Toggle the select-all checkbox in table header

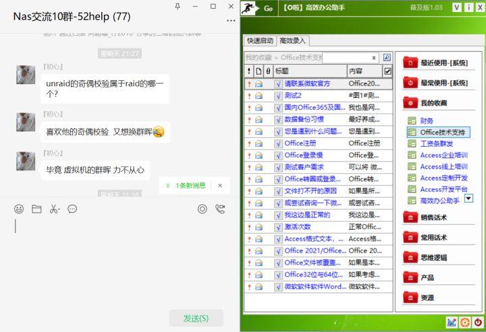pyautogui.click(x=387, y=71)
